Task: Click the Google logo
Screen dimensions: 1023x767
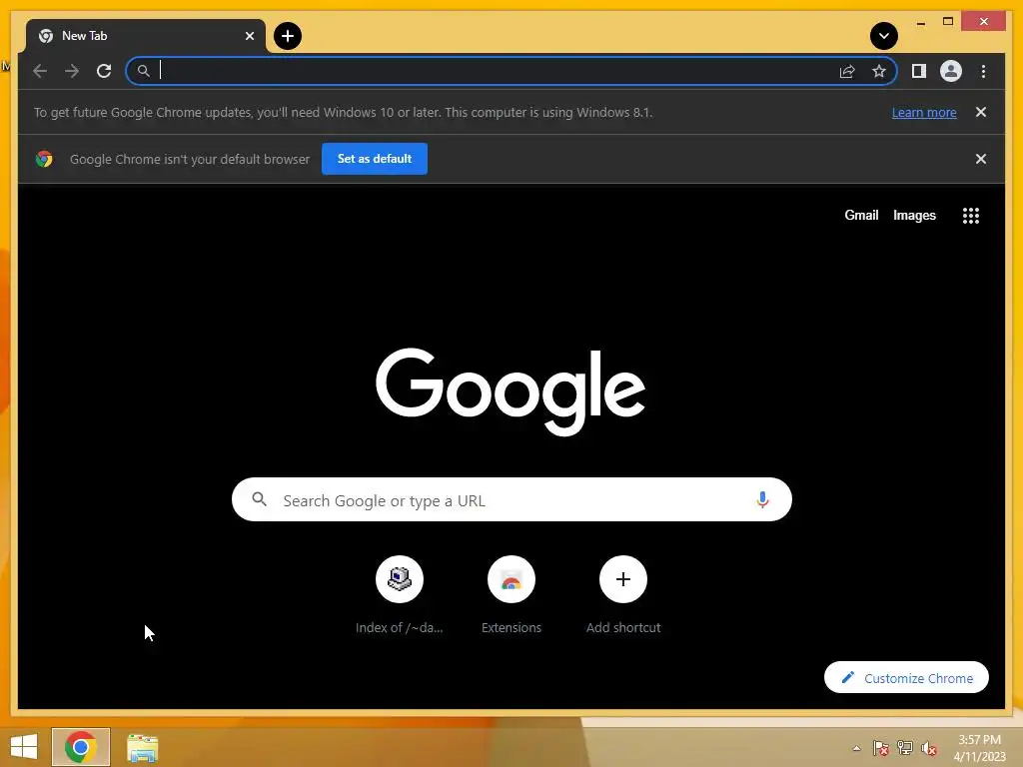Action: (511, 391)
